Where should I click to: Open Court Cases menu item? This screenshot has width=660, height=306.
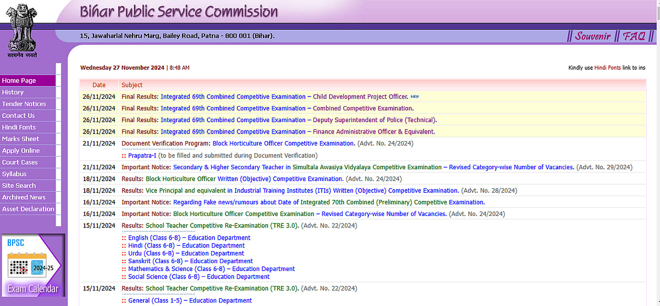tap(20, 162)
